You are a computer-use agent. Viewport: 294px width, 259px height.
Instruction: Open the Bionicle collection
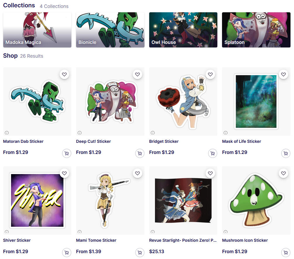[x=110, y=30]
